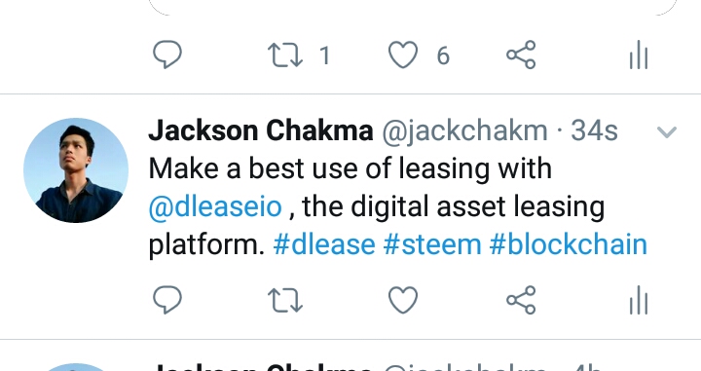This screenshot has width=701, height=371.
Task: Reply to the upper tweet
Action: (167, 55)
